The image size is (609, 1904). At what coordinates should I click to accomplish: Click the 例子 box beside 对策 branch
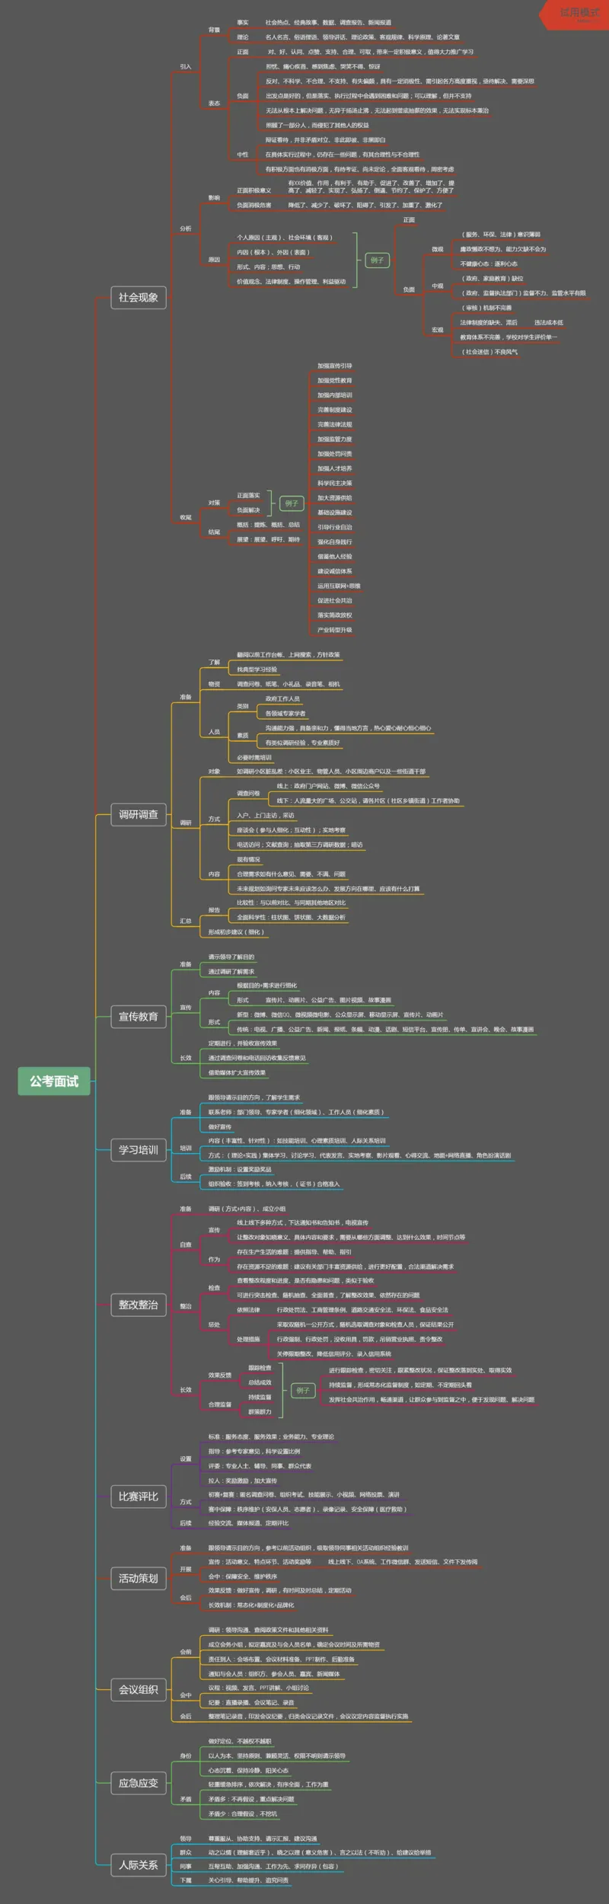pyautogui.click(x=292, y=503)
